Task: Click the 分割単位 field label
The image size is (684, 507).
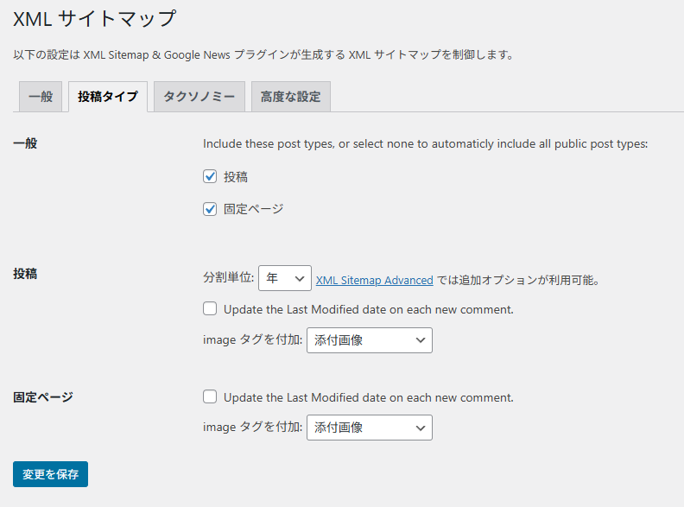Action: 228,279
